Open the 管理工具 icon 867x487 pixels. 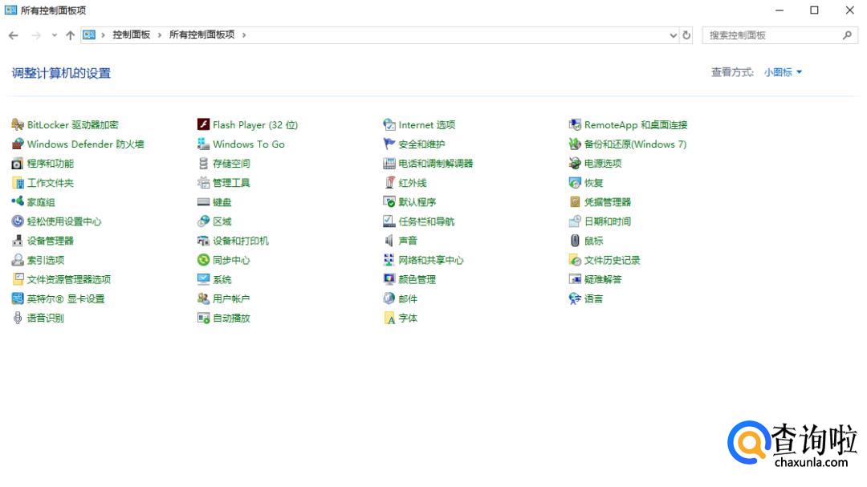click(x=203, y=183)
